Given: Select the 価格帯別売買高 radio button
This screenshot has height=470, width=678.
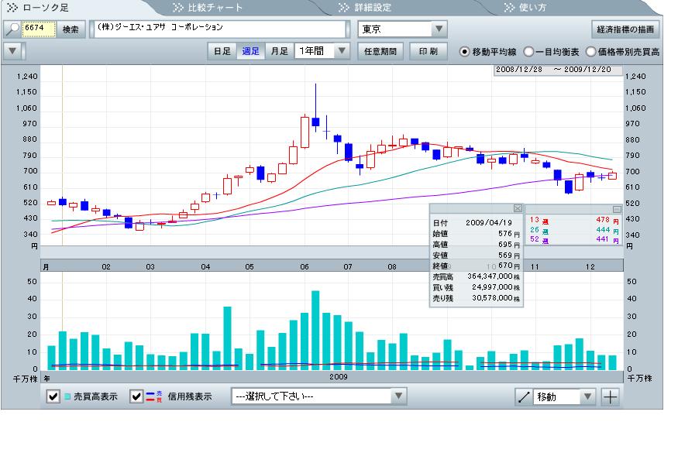Looking at the screenshot, I should click(591, 52).
